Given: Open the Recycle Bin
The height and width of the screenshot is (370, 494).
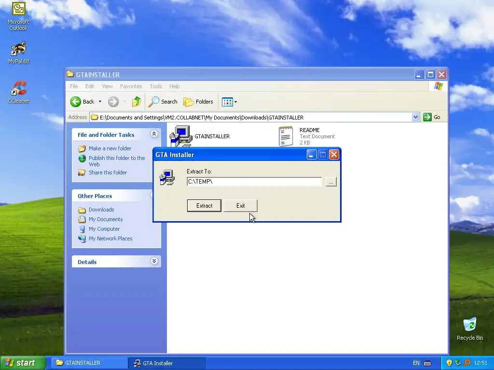Looking at the screenshot, I should [470, 329].
